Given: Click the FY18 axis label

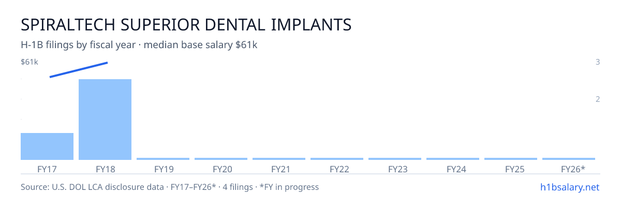Looking at the screenshot, I should [x=105, y=169].
